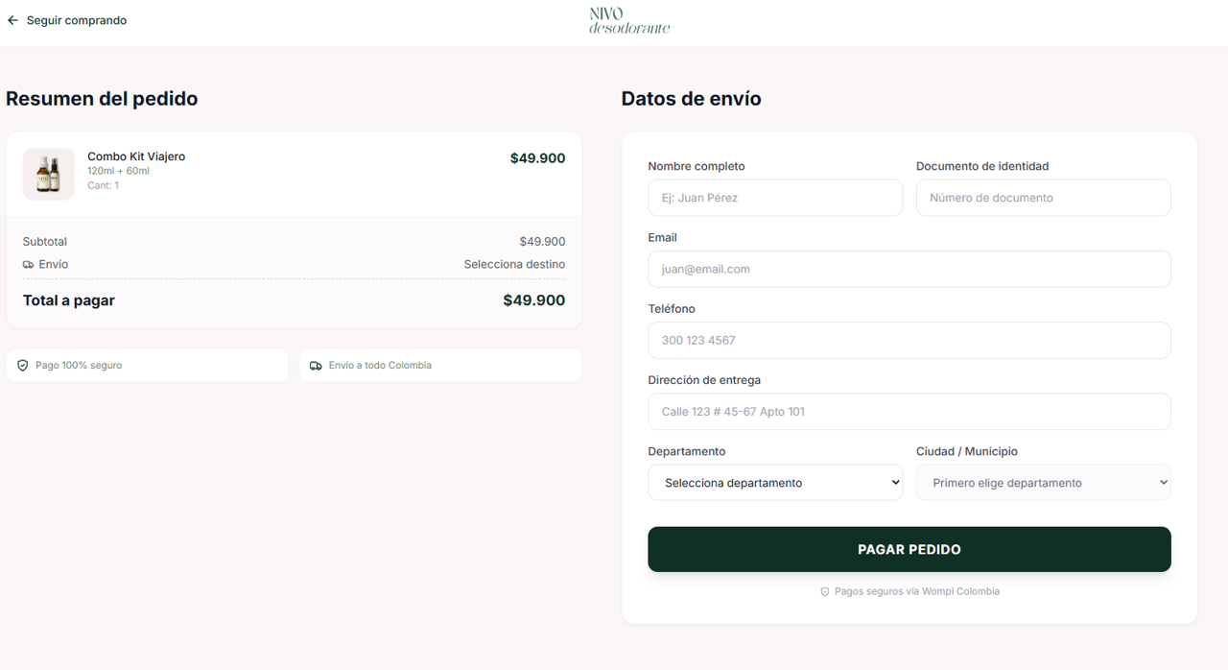This screenshot has width=1228, height=670.
Task: Open the Ciudad / Municipio dropdown
Action: [x=1043, y=482]
